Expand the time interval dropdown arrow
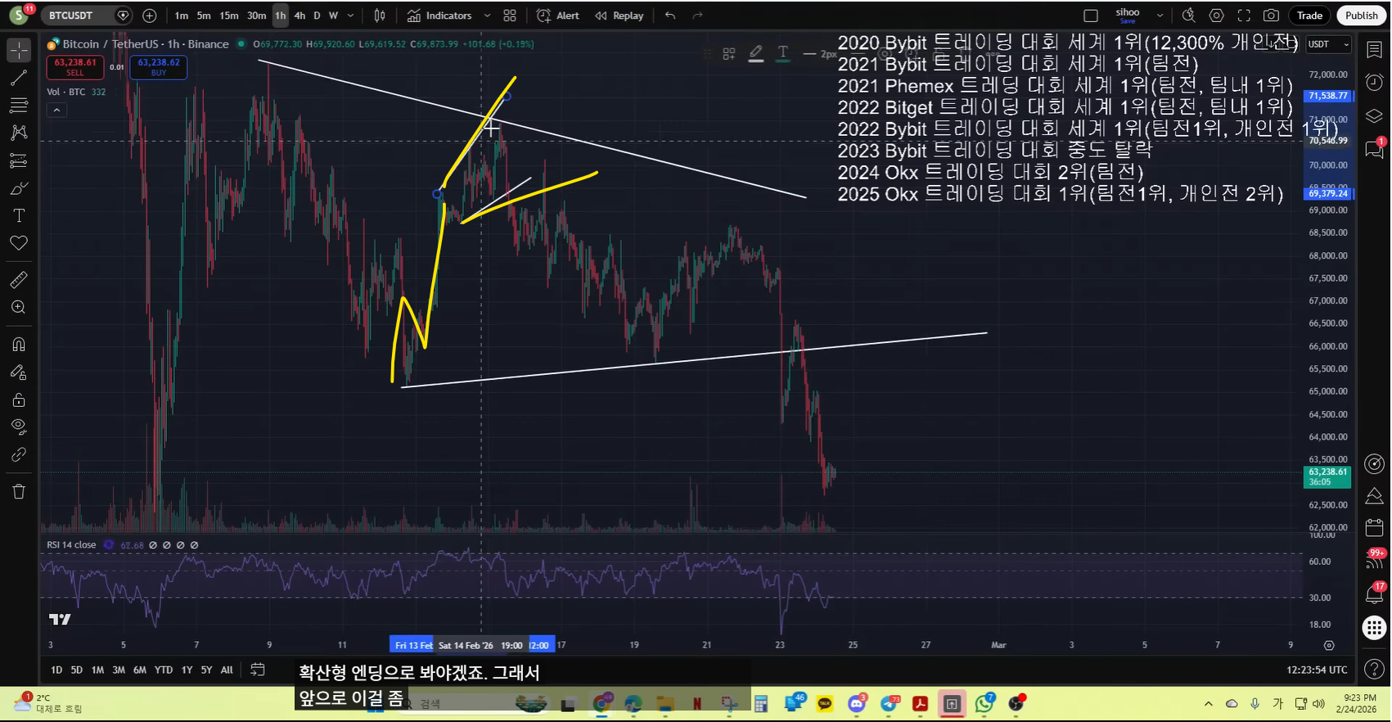 click(x=351, y=16)
